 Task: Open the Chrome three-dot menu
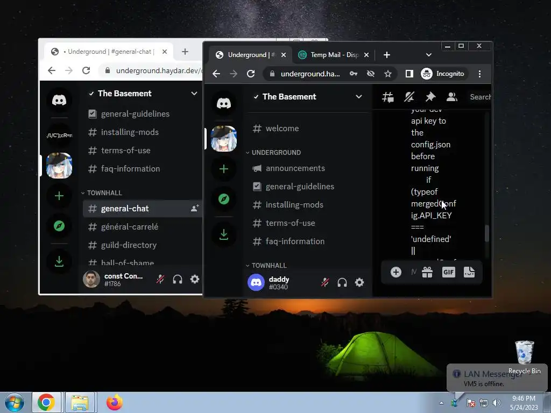[x=479, y=74]
